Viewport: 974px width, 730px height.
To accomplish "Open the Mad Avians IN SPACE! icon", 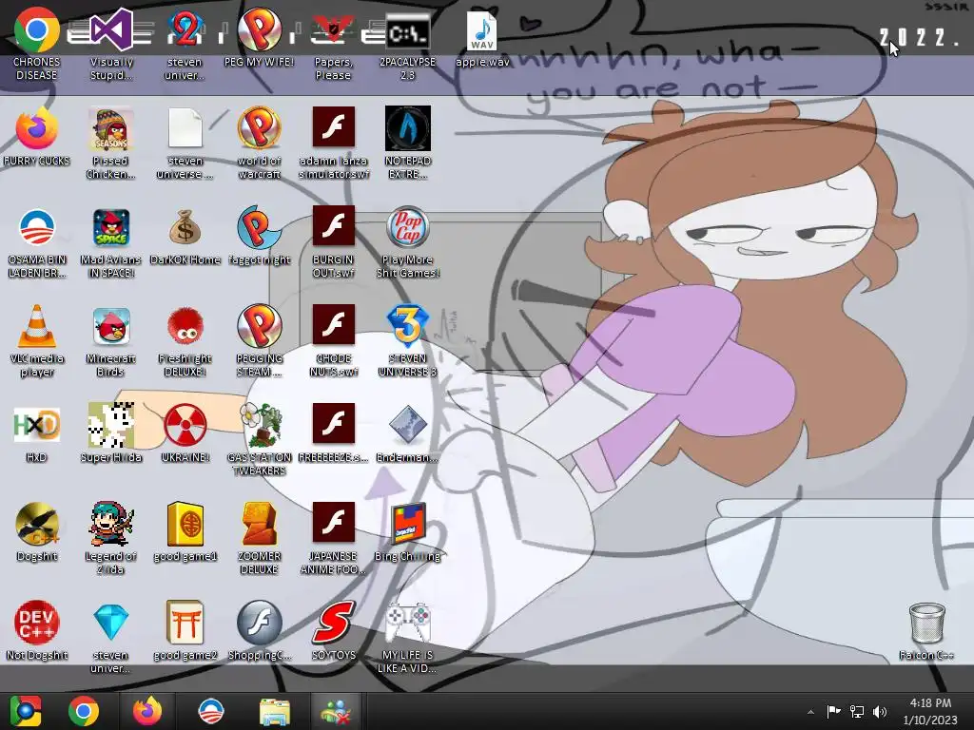I will click(x=111, y=242).
